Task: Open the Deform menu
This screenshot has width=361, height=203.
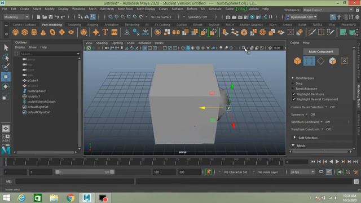Action: tap(192, 9)
